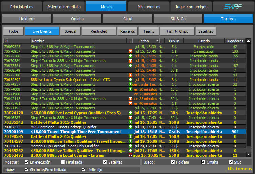Select the Sit & Go game tab
This screenshot has height=174, width=255.
tap(178, 19)
